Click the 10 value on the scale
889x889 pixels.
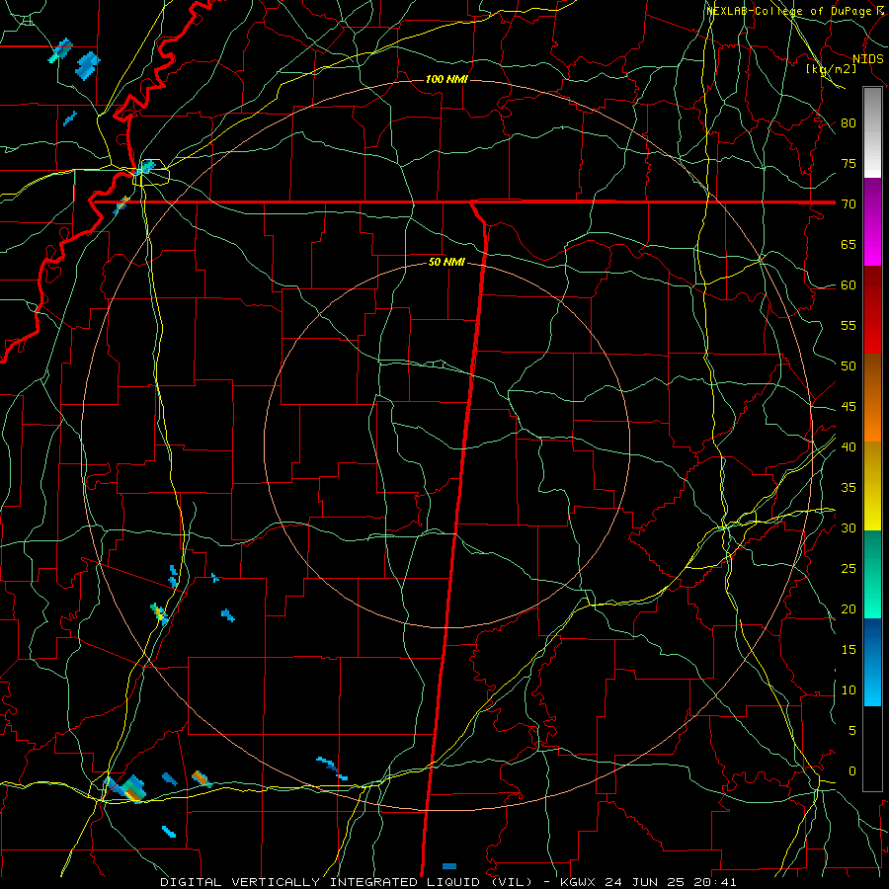tap(849, 690)
